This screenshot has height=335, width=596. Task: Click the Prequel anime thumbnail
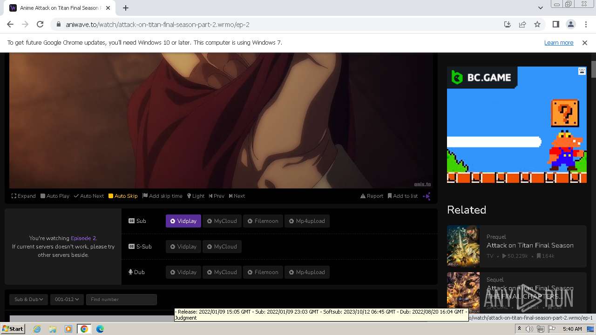pos(463,247)
